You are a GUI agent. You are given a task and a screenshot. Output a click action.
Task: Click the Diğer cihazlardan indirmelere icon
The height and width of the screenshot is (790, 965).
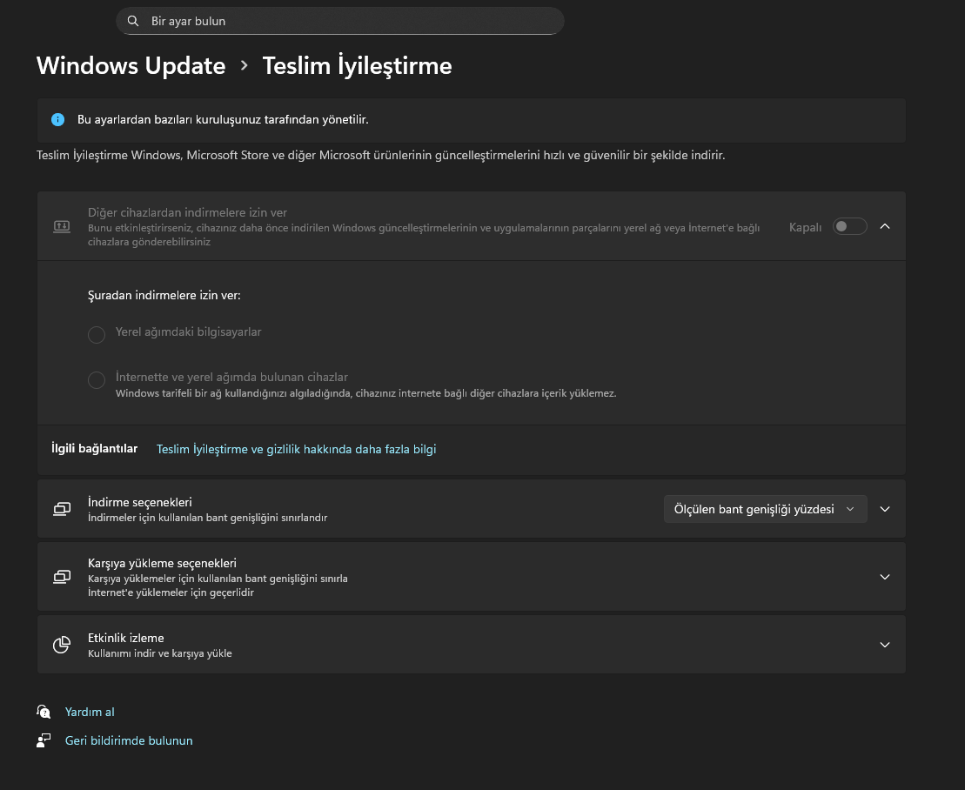click(x=62, y=226)
